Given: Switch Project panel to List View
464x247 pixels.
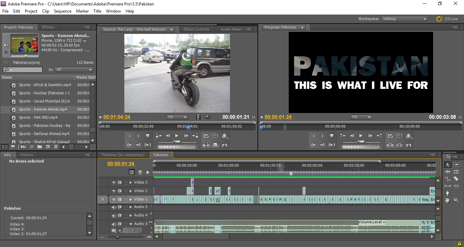Looking at the screenshot, I should (x=4, y=147).
